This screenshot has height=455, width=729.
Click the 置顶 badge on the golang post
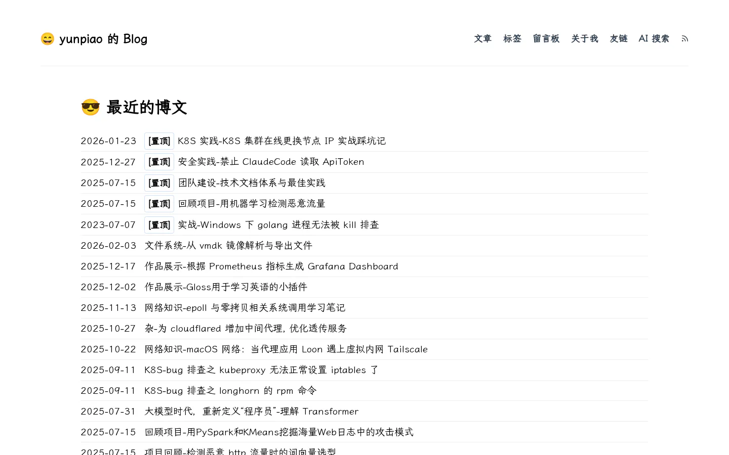[x=159, y=225]
